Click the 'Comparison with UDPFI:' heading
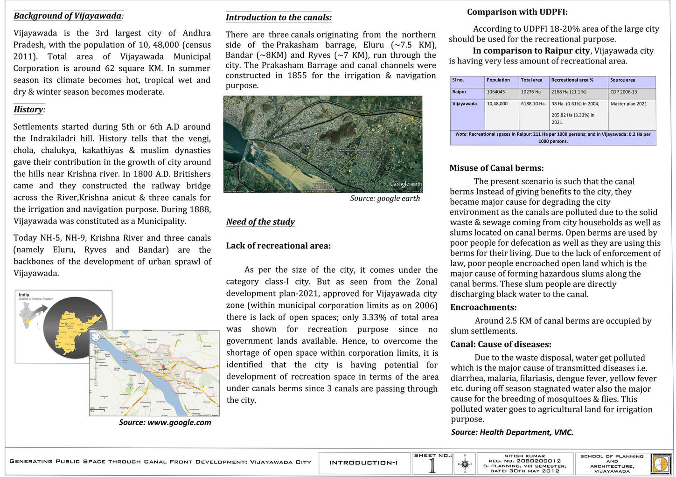676x477 pixels. click(517, 12)
